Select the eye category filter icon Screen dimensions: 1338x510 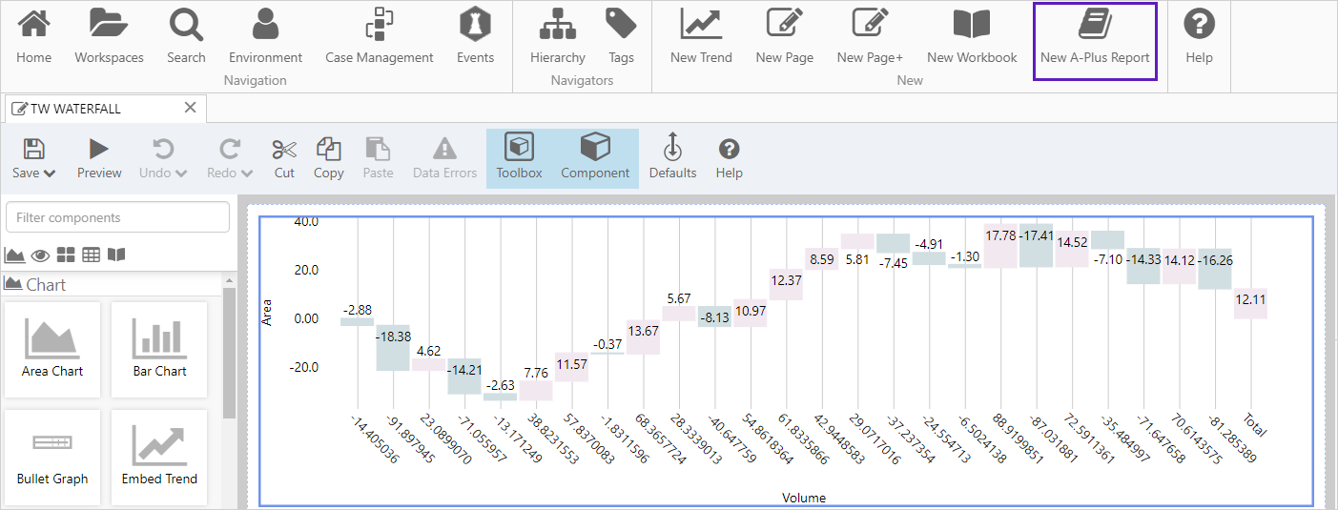point(40,255)
